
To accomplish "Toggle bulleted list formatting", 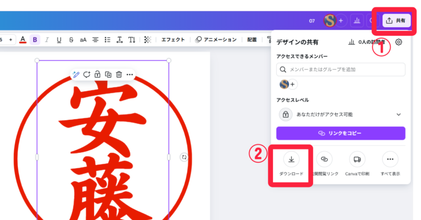I will [107, 40].
